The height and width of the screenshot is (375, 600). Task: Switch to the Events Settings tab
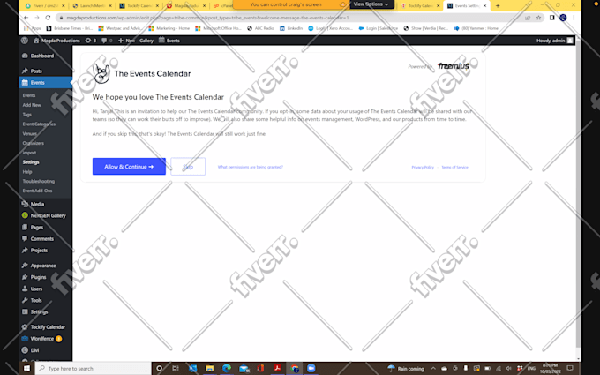[x=467, y=6]
